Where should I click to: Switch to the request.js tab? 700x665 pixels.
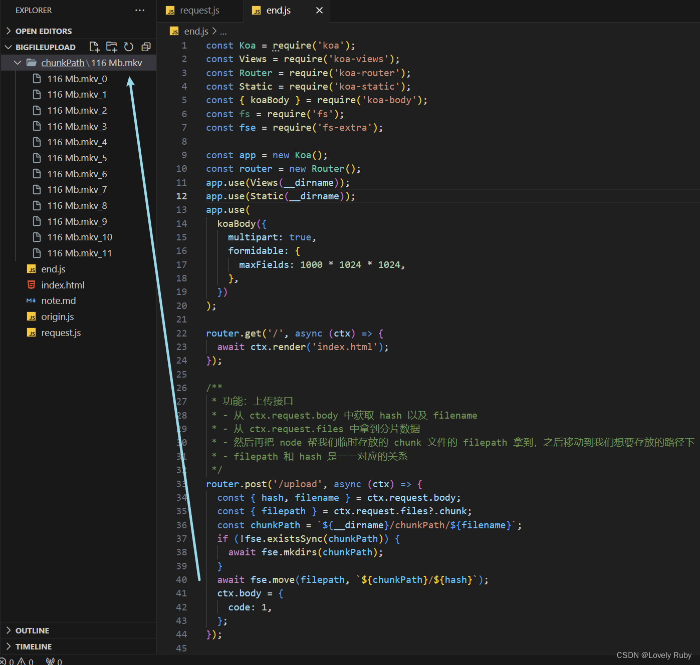click(200, 11)
